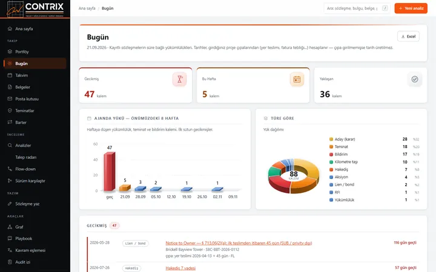Open Talep radarı menu item

click(35, 157)
